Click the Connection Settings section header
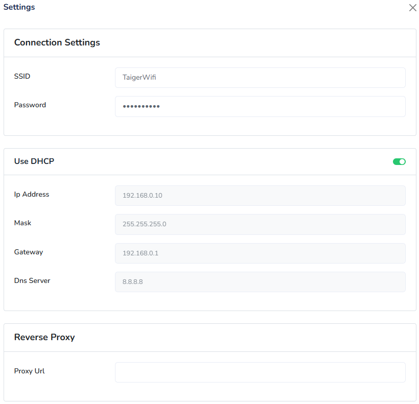The width and height of the screenshot is (419, 404). [x=57, y=42]
